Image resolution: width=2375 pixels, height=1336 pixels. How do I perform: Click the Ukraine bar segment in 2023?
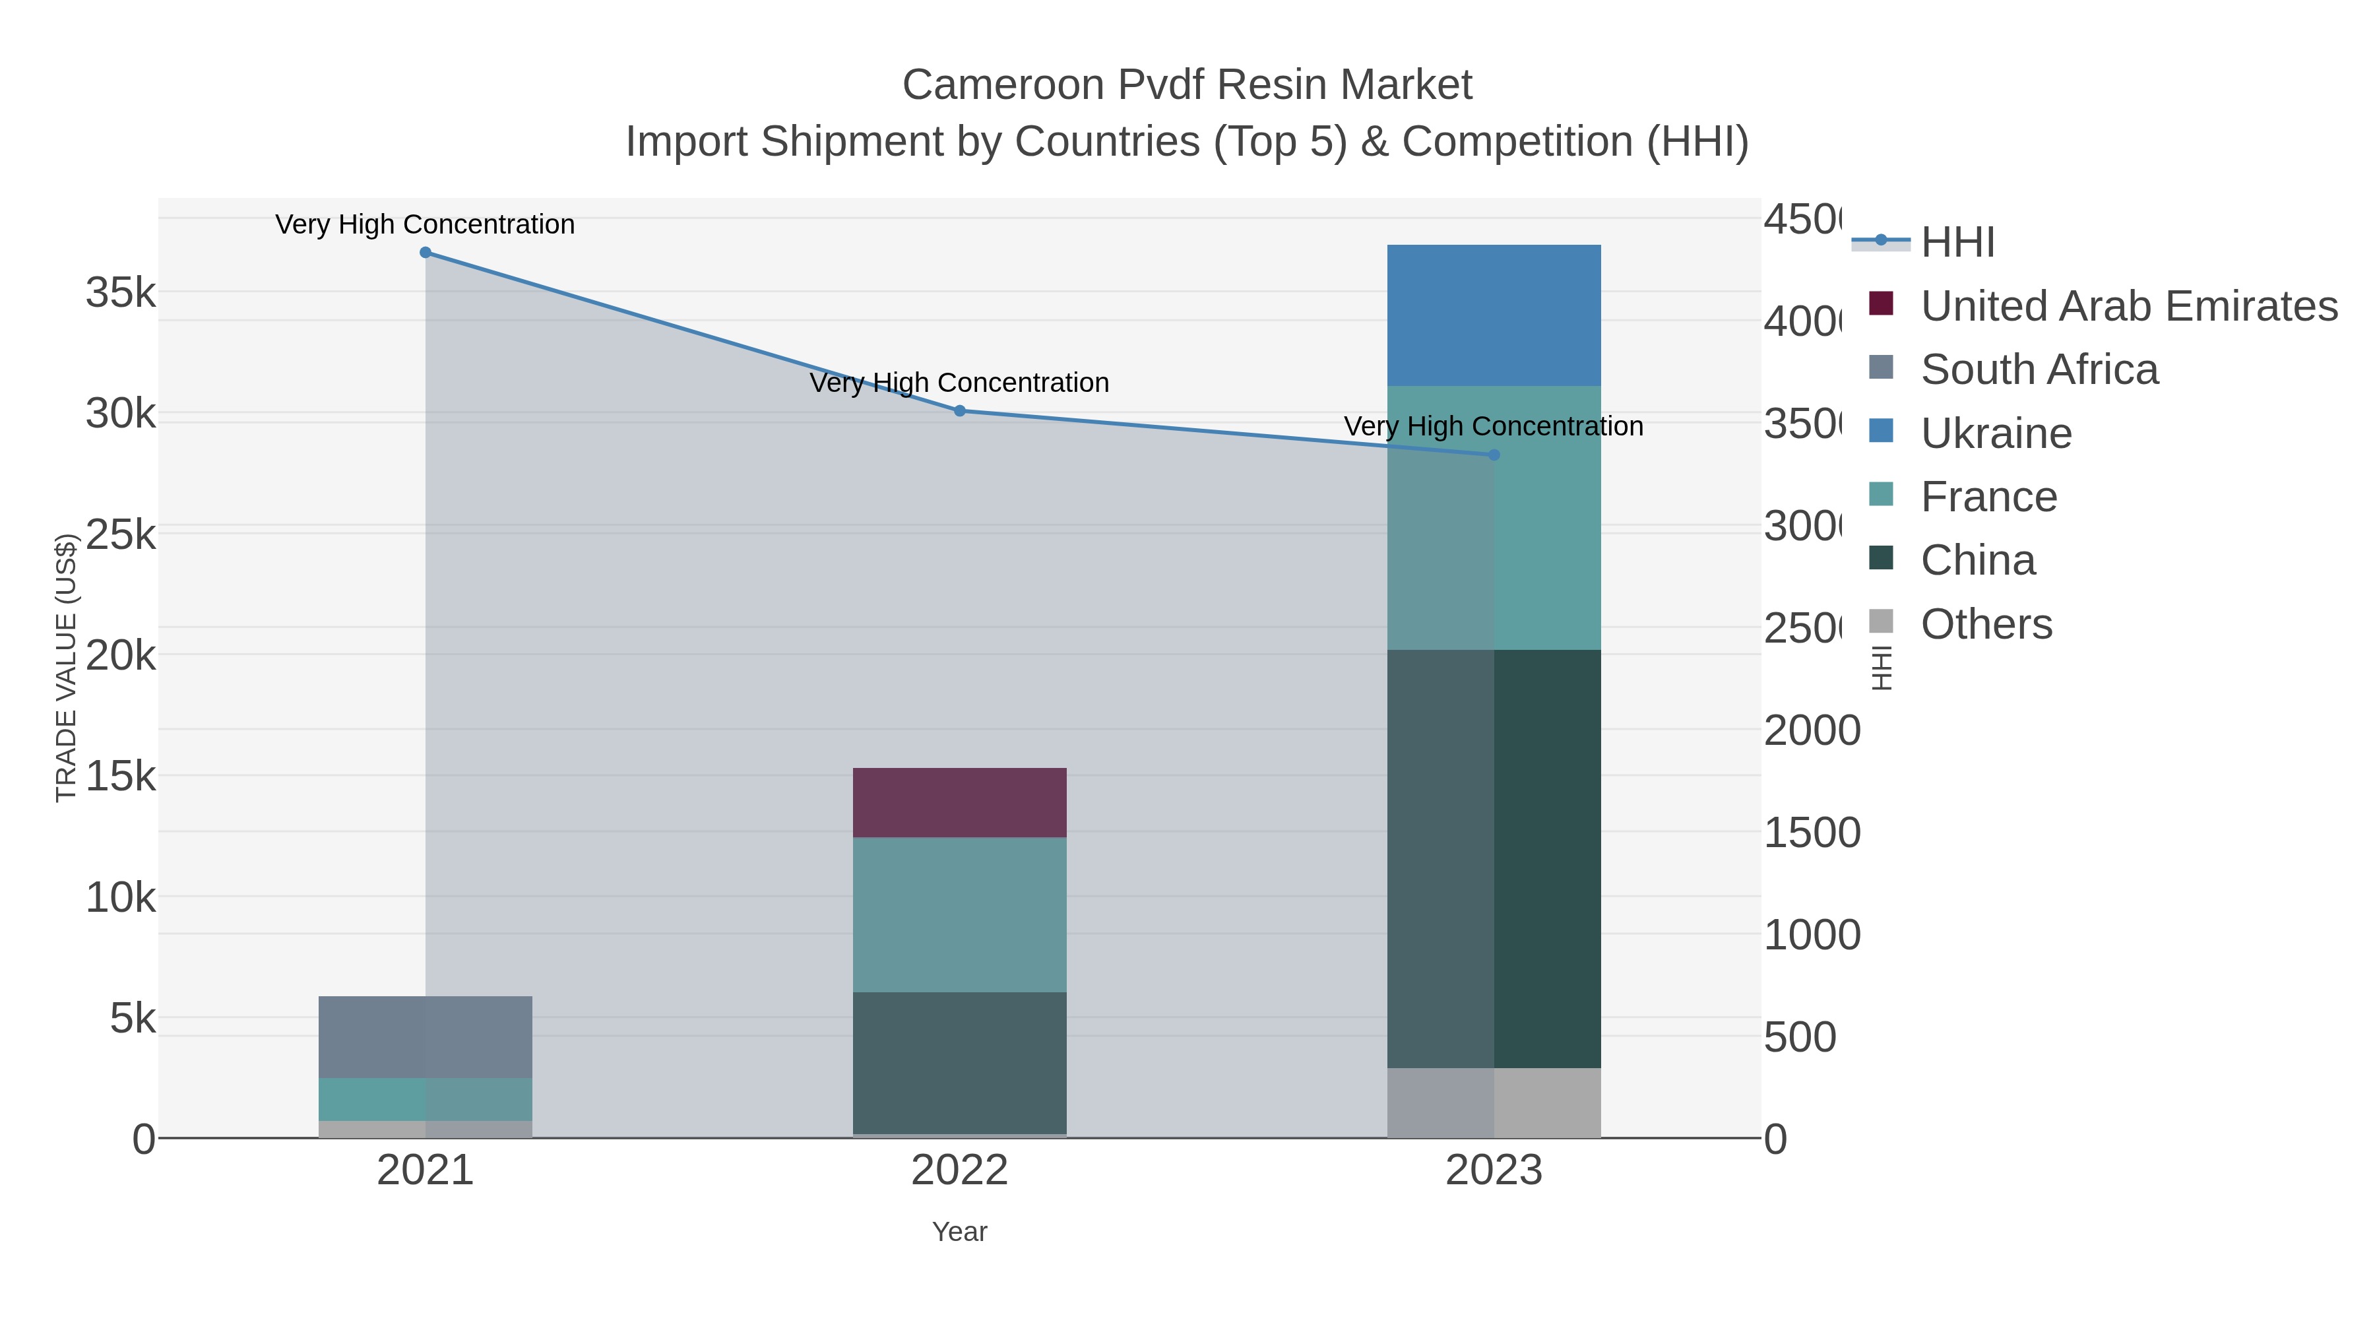1494,315
